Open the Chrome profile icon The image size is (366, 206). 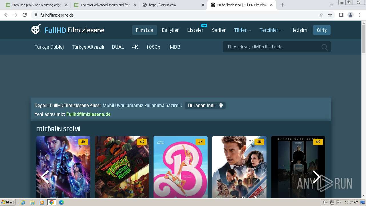point(350,15)
